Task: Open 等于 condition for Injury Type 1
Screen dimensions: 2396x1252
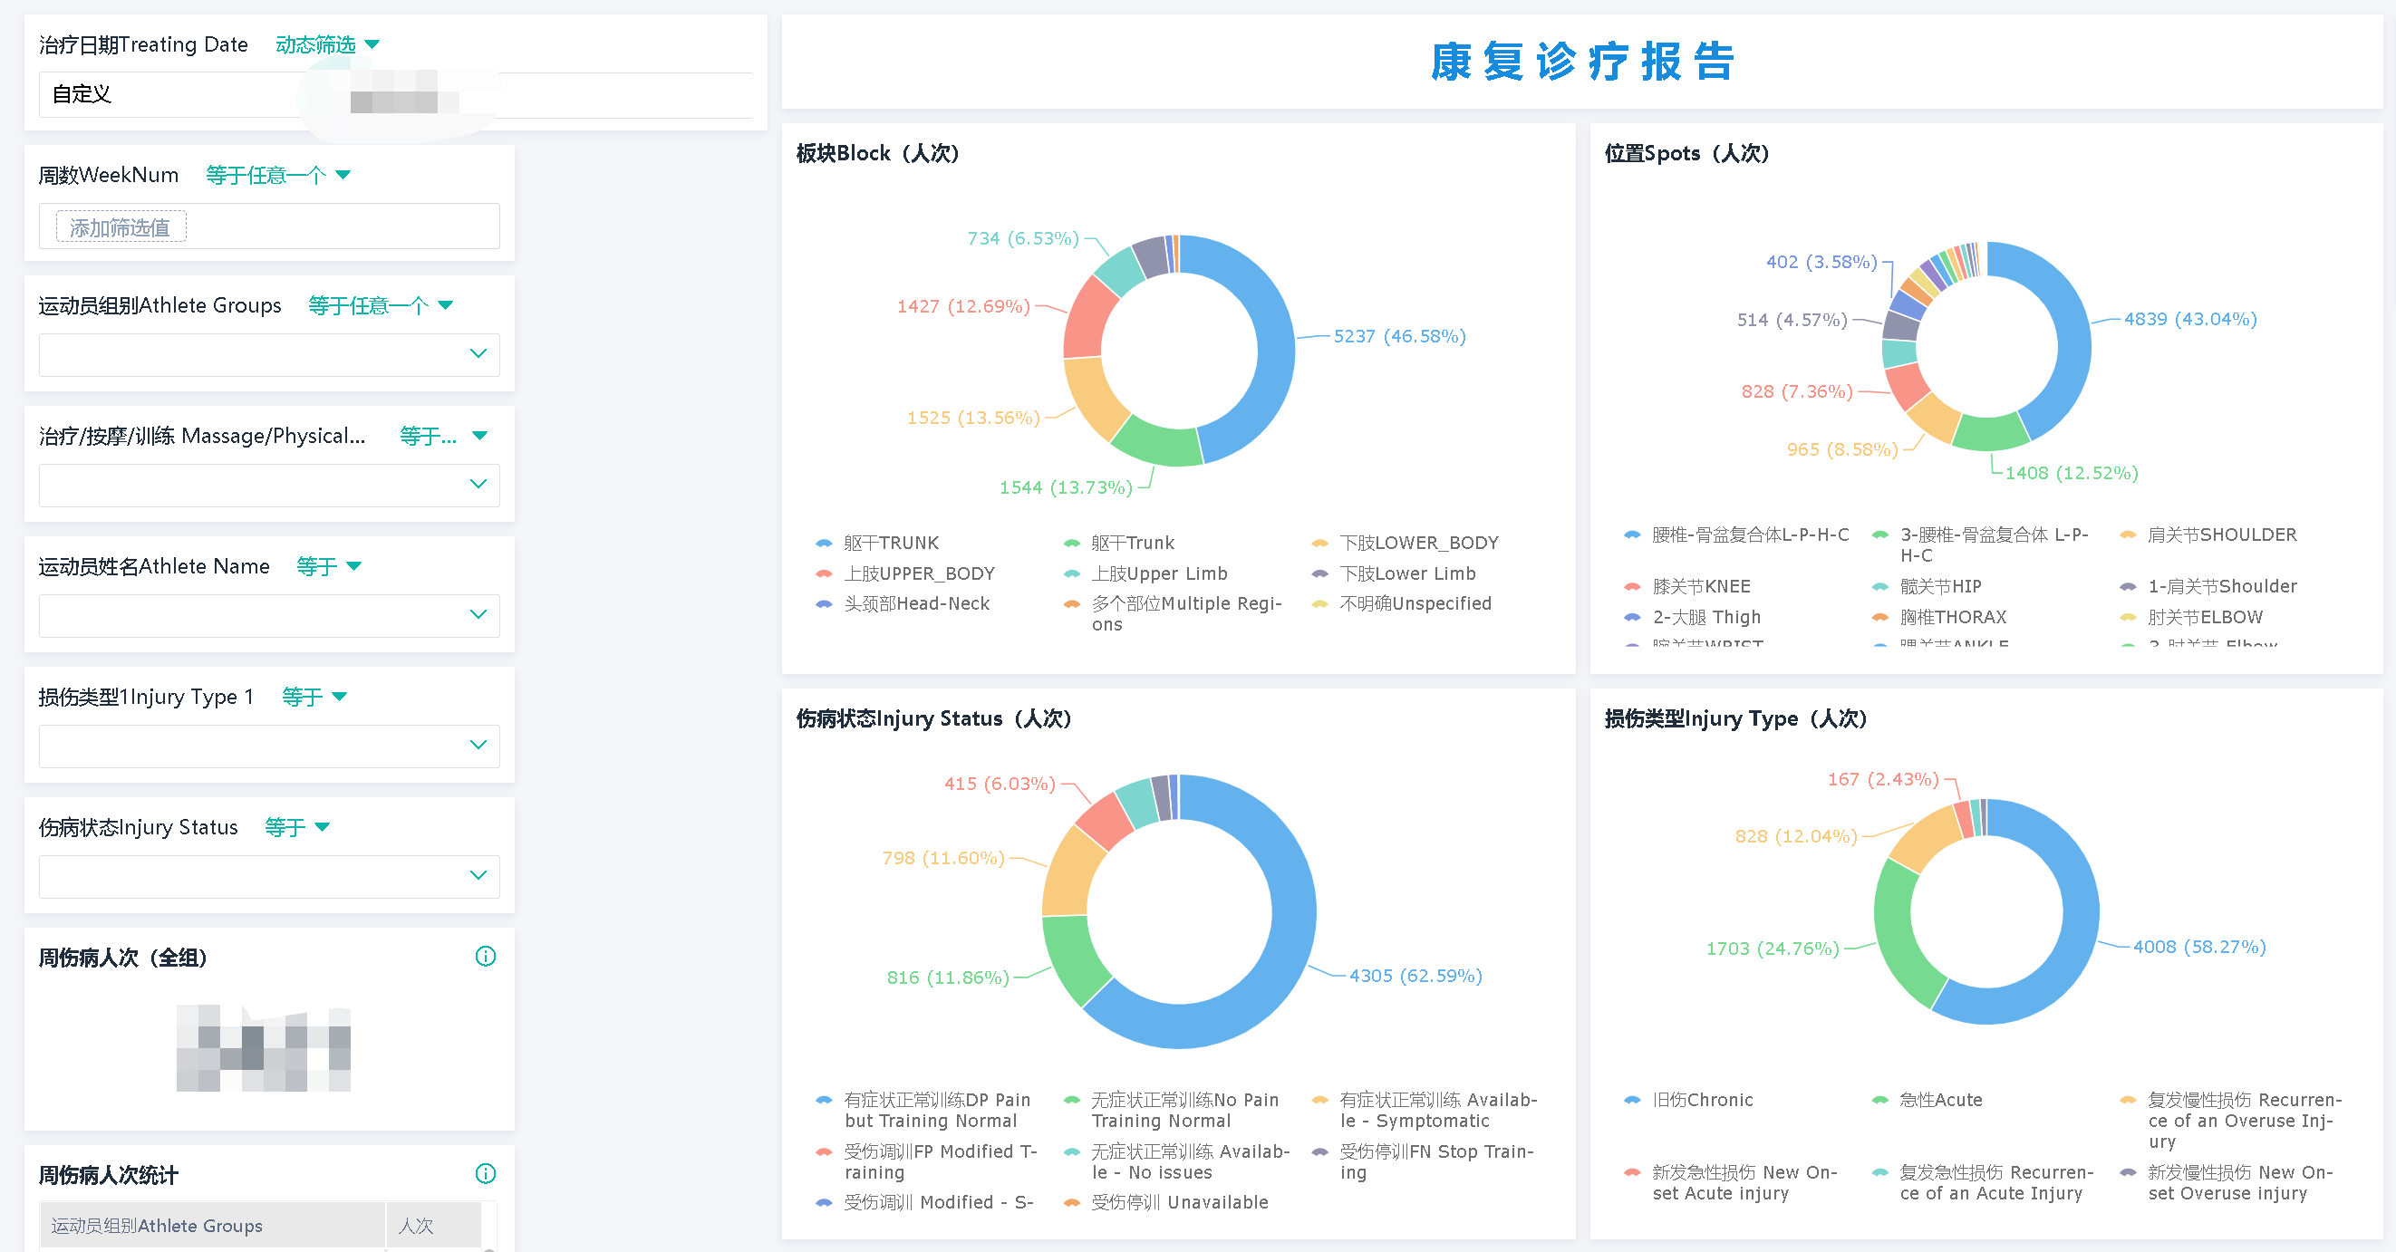Action: (x=314, y=696)
